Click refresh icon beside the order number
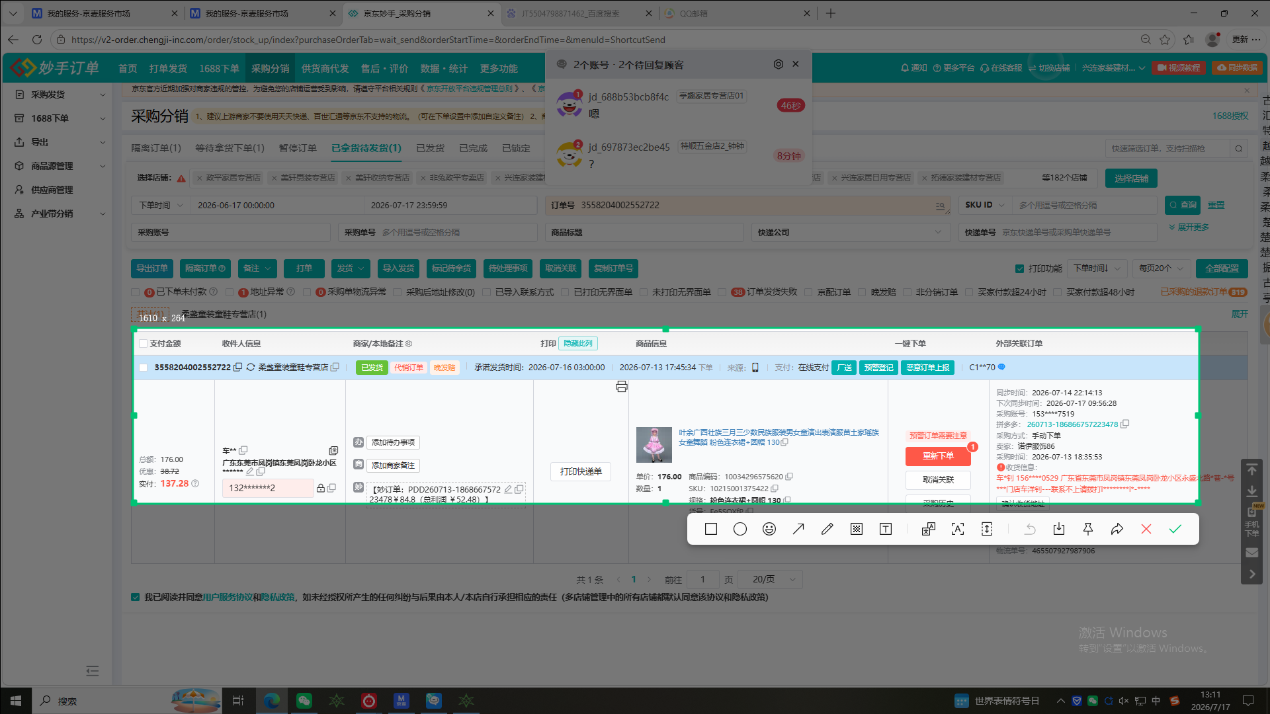1270x714 pixels. (251, 367)
